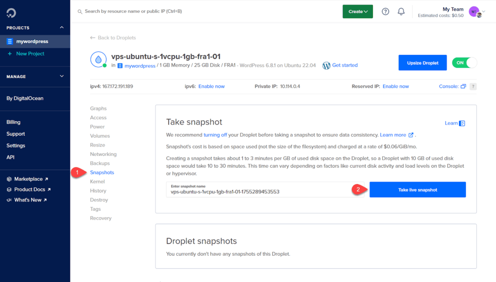496x282 pixels.
Task: Click the Console help question icon
Action: (x=473, y=86)
